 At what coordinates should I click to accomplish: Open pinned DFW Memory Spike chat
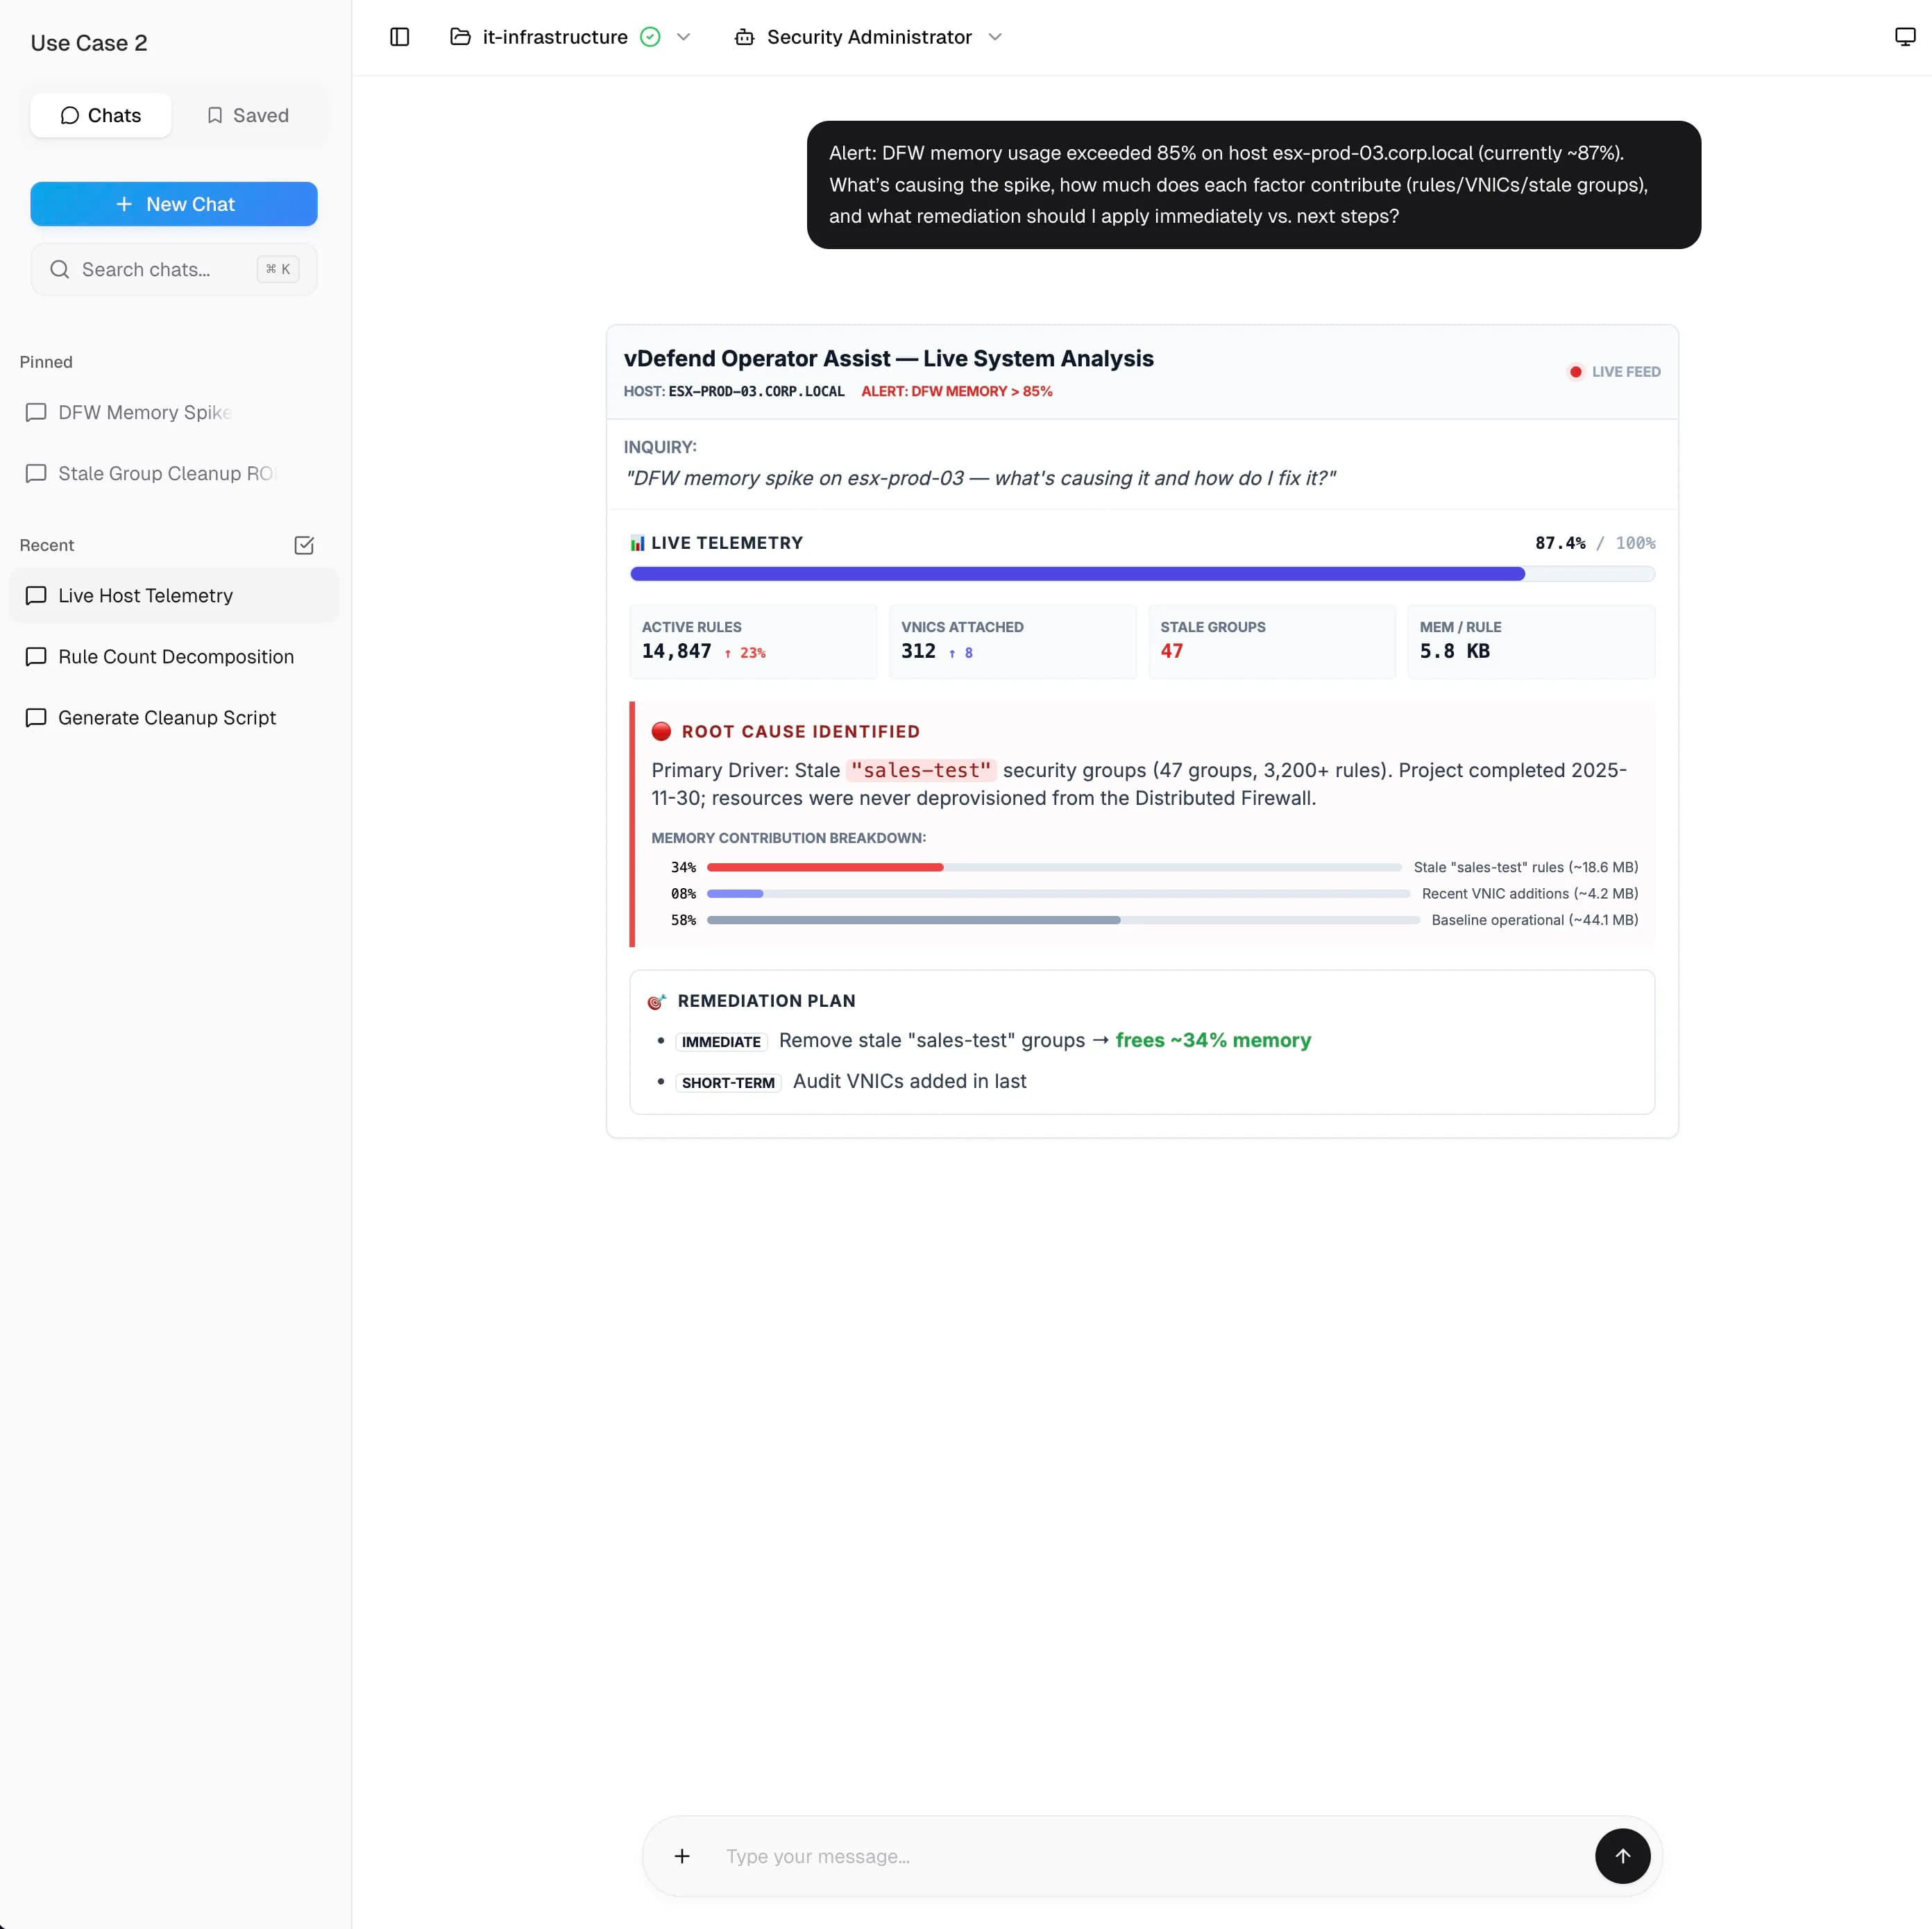pyautogui.click(x=145, y=412)
